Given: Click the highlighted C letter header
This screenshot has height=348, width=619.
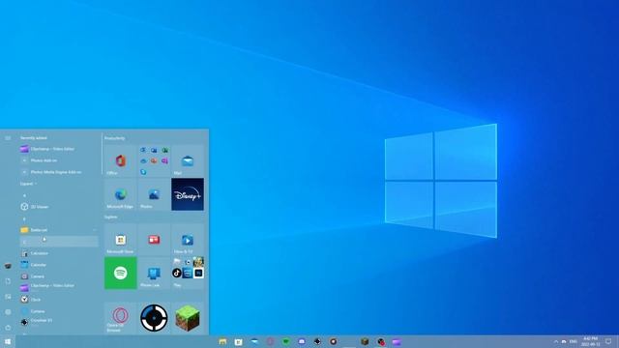Looking at the screenshot, I should point(59,242).
